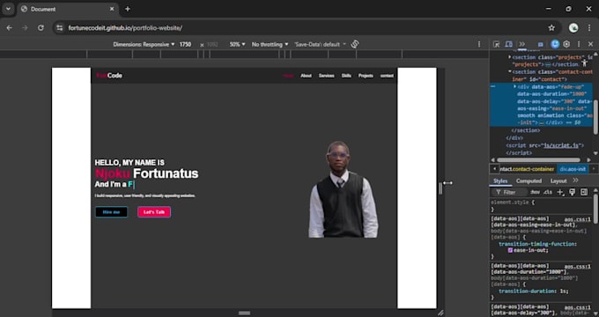The height and width of the screenshot is (317, 599).
Task: Open the ease-in-out easing editor swatch
Action: pos(510,251)
